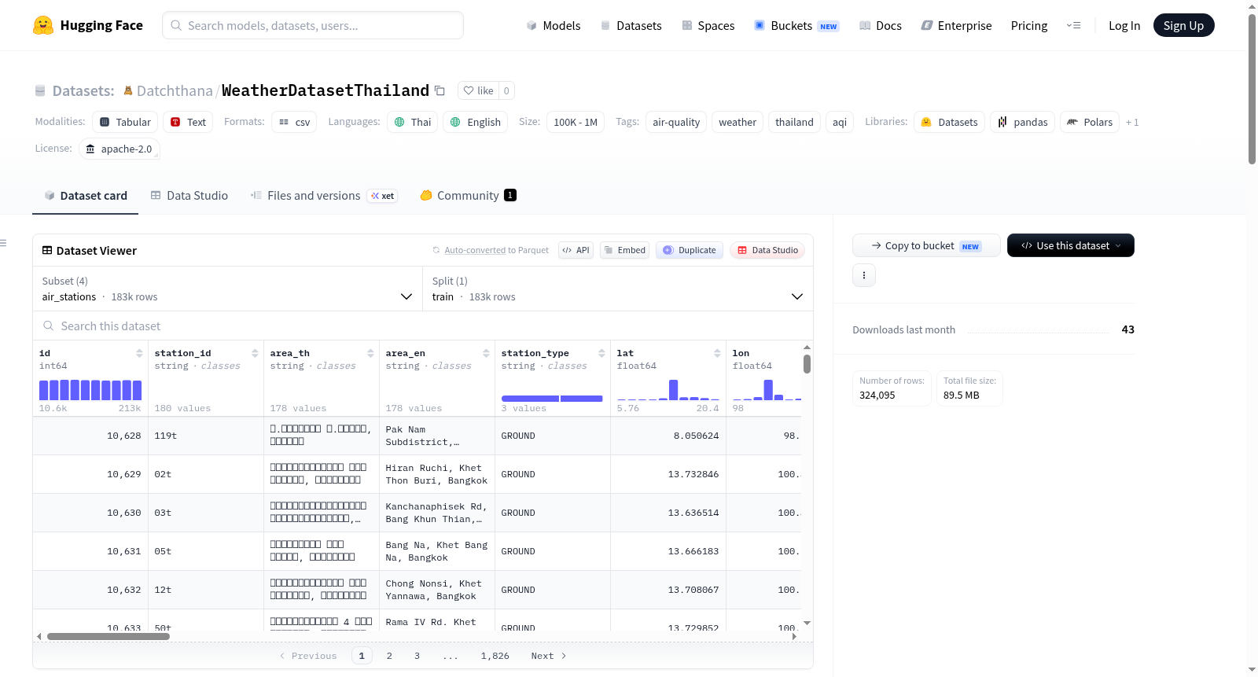This screenshot has height=677, width=1258.
Task: Click the pandas library tag
Action: click(x=1023, y=122)
